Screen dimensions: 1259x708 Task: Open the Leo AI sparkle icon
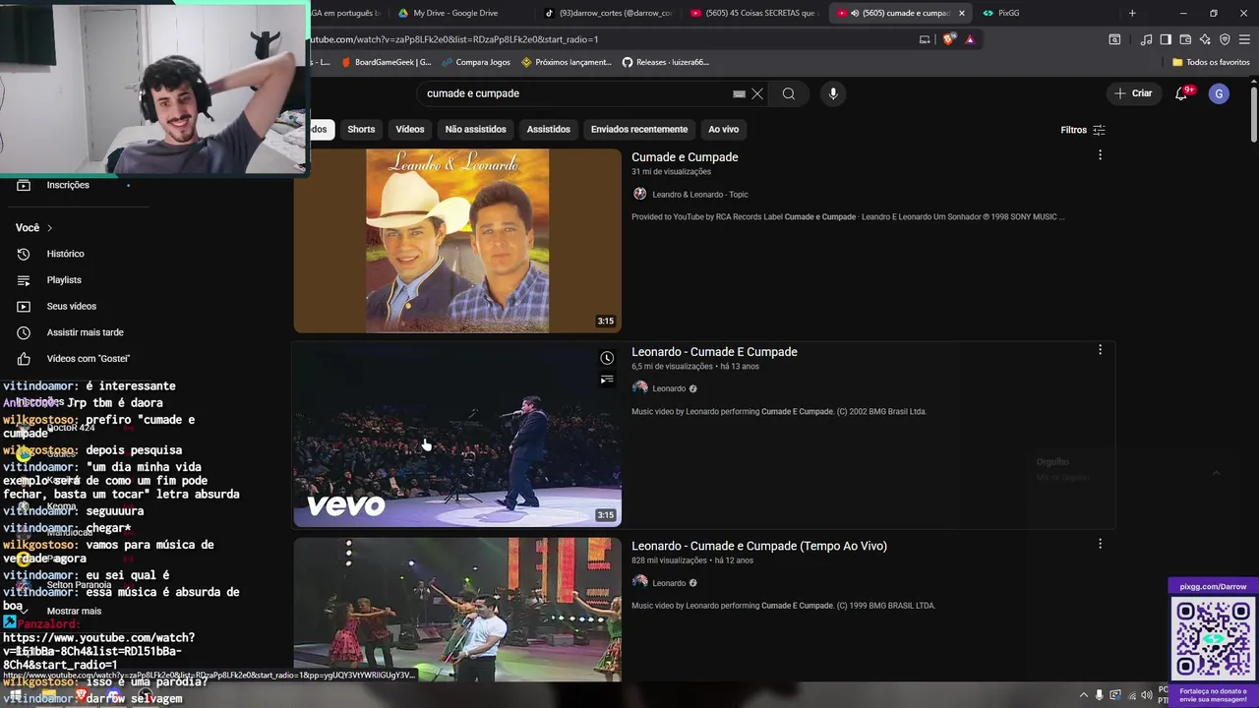point(1205,39)
